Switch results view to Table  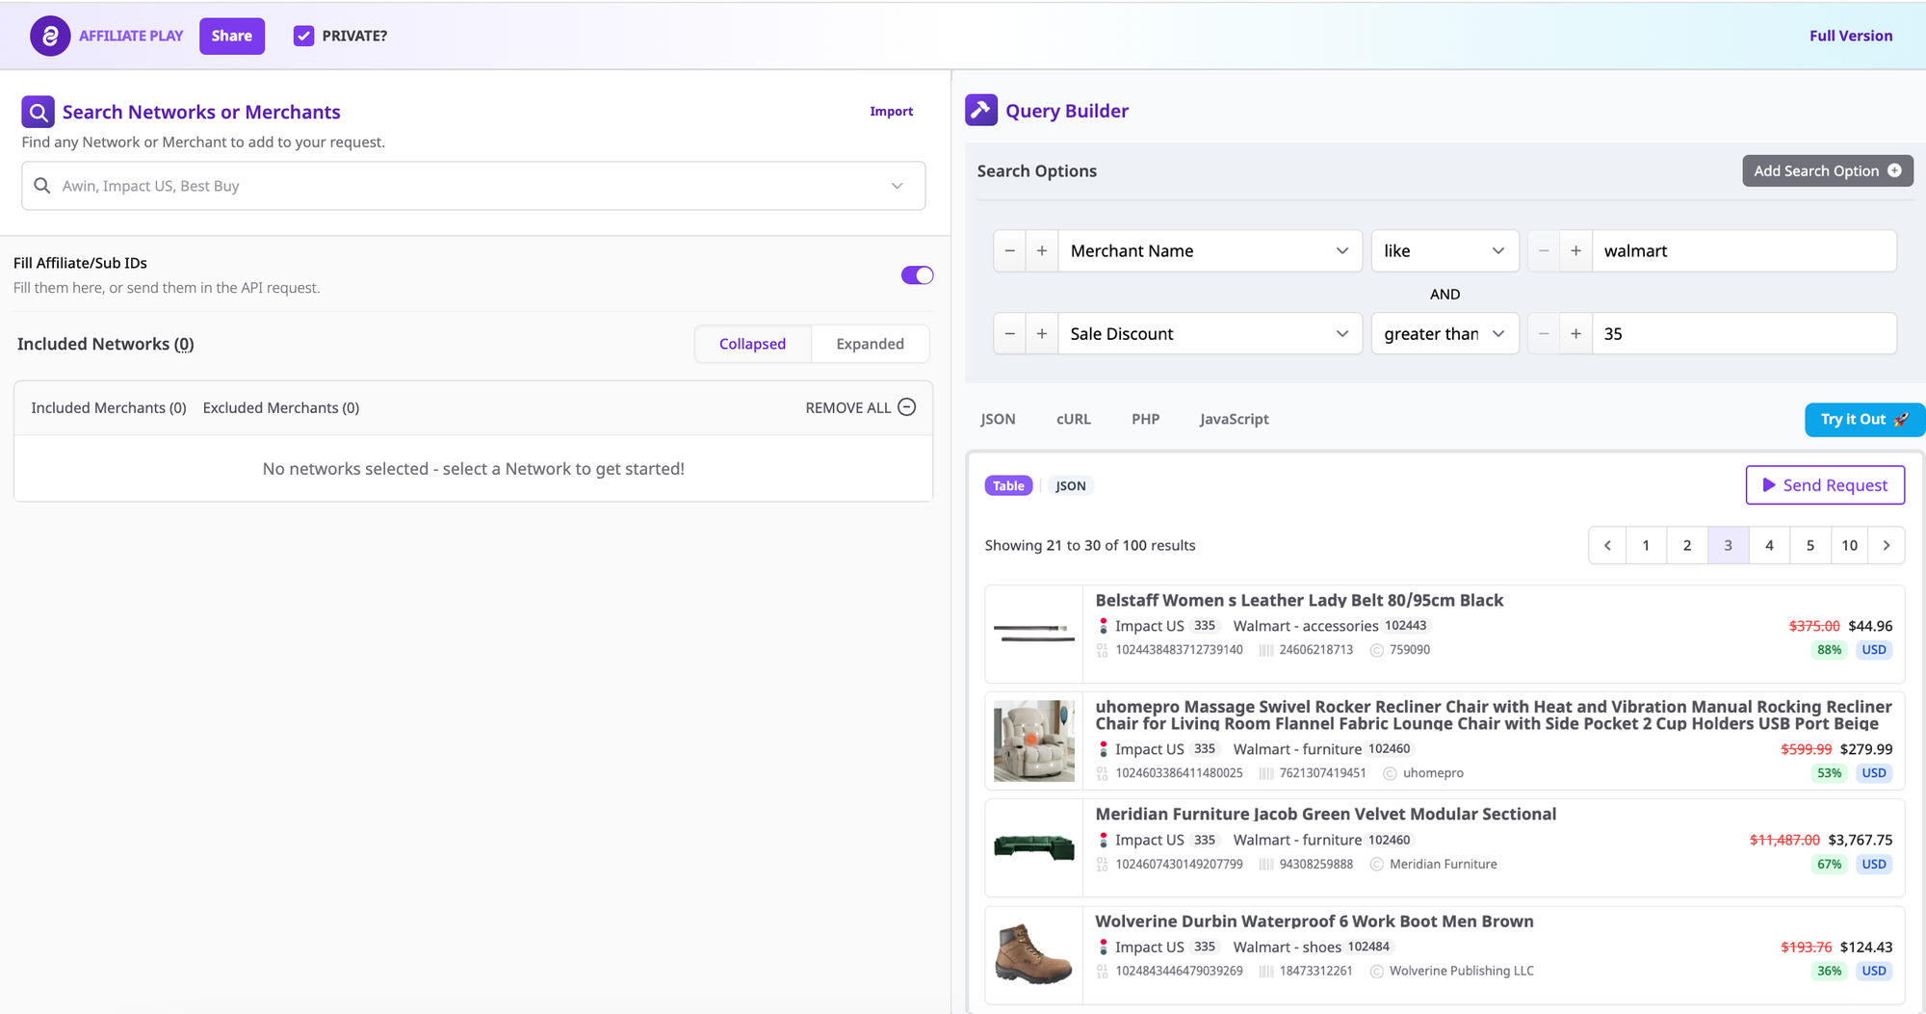pyautogui.click(x=1008, y=486)
